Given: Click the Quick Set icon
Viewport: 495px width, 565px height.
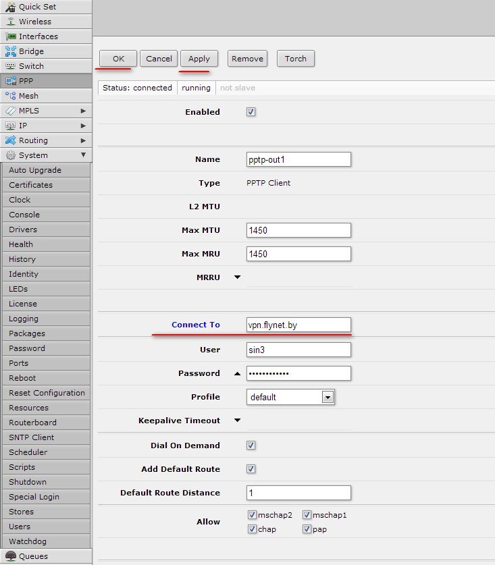Looking at the screenshot, I should (x=11, y=7).
